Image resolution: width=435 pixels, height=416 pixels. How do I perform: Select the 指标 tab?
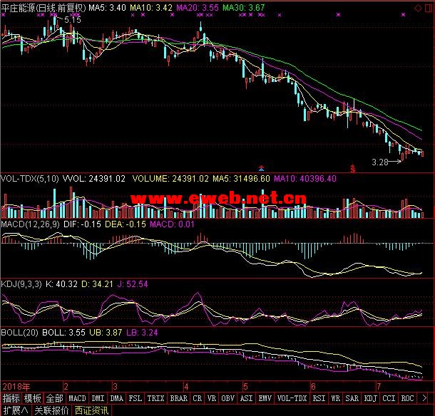pyautogui.click(x=11, y=398)
